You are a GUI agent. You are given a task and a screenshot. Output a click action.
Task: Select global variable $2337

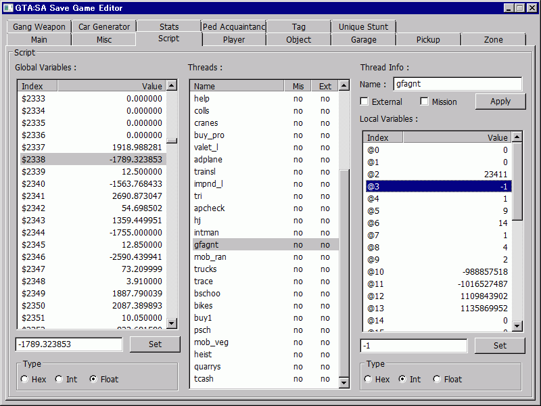point(92,147)
